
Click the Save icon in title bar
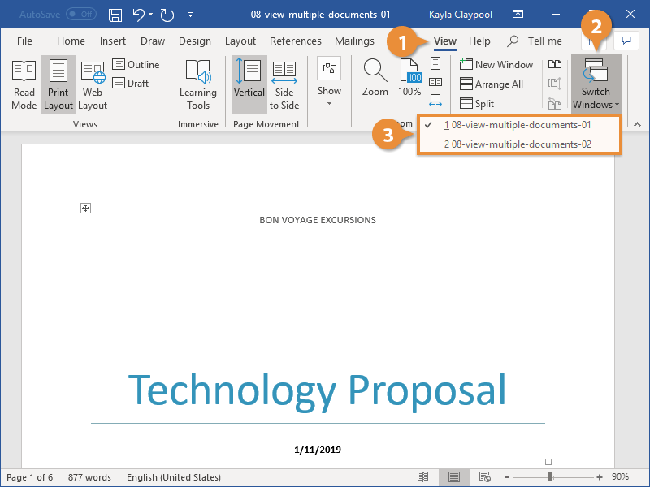115,15
